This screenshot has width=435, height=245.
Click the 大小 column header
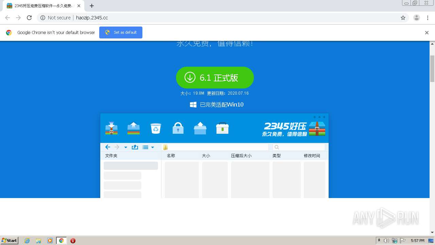[x=206, y=156]
